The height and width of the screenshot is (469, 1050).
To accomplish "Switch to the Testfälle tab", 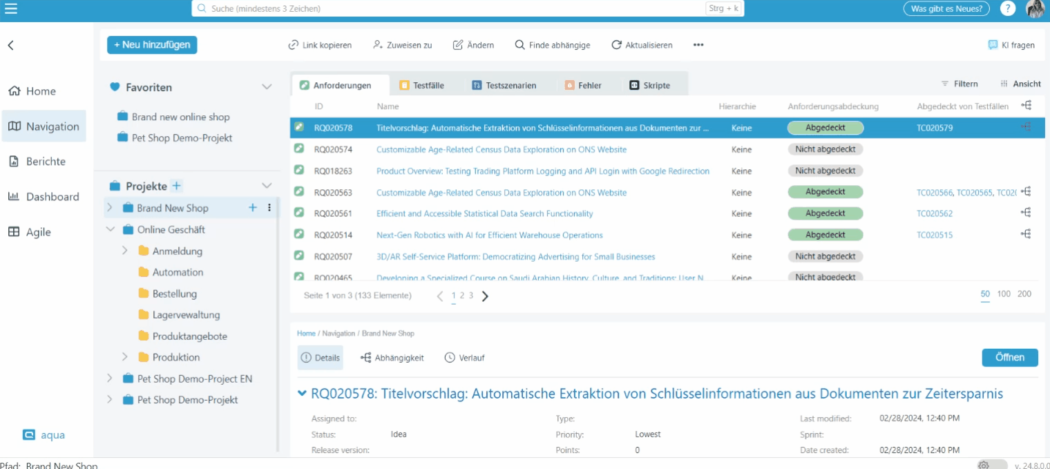I will tap(421, 86).
